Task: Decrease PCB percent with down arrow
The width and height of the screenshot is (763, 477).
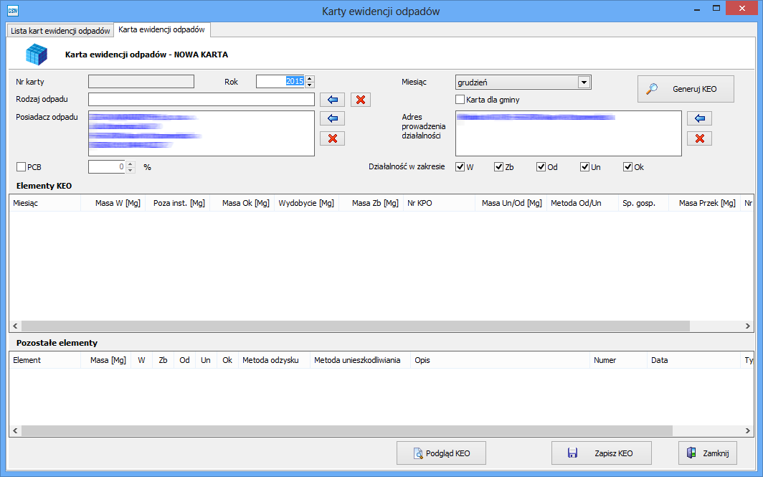Action: point(130,170)
